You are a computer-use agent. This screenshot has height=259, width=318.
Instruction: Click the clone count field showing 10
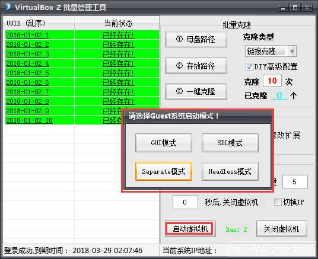coord(272,81)
